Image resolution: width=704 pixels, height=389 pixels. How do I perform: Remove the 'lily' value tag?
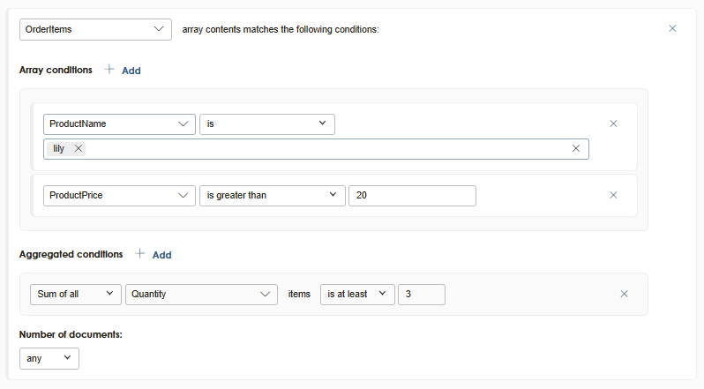coord(79,148)
